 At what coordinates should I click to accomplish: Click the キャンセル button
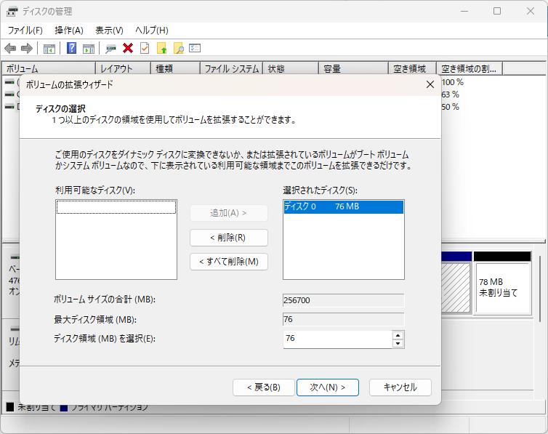[x=400, y=387]
